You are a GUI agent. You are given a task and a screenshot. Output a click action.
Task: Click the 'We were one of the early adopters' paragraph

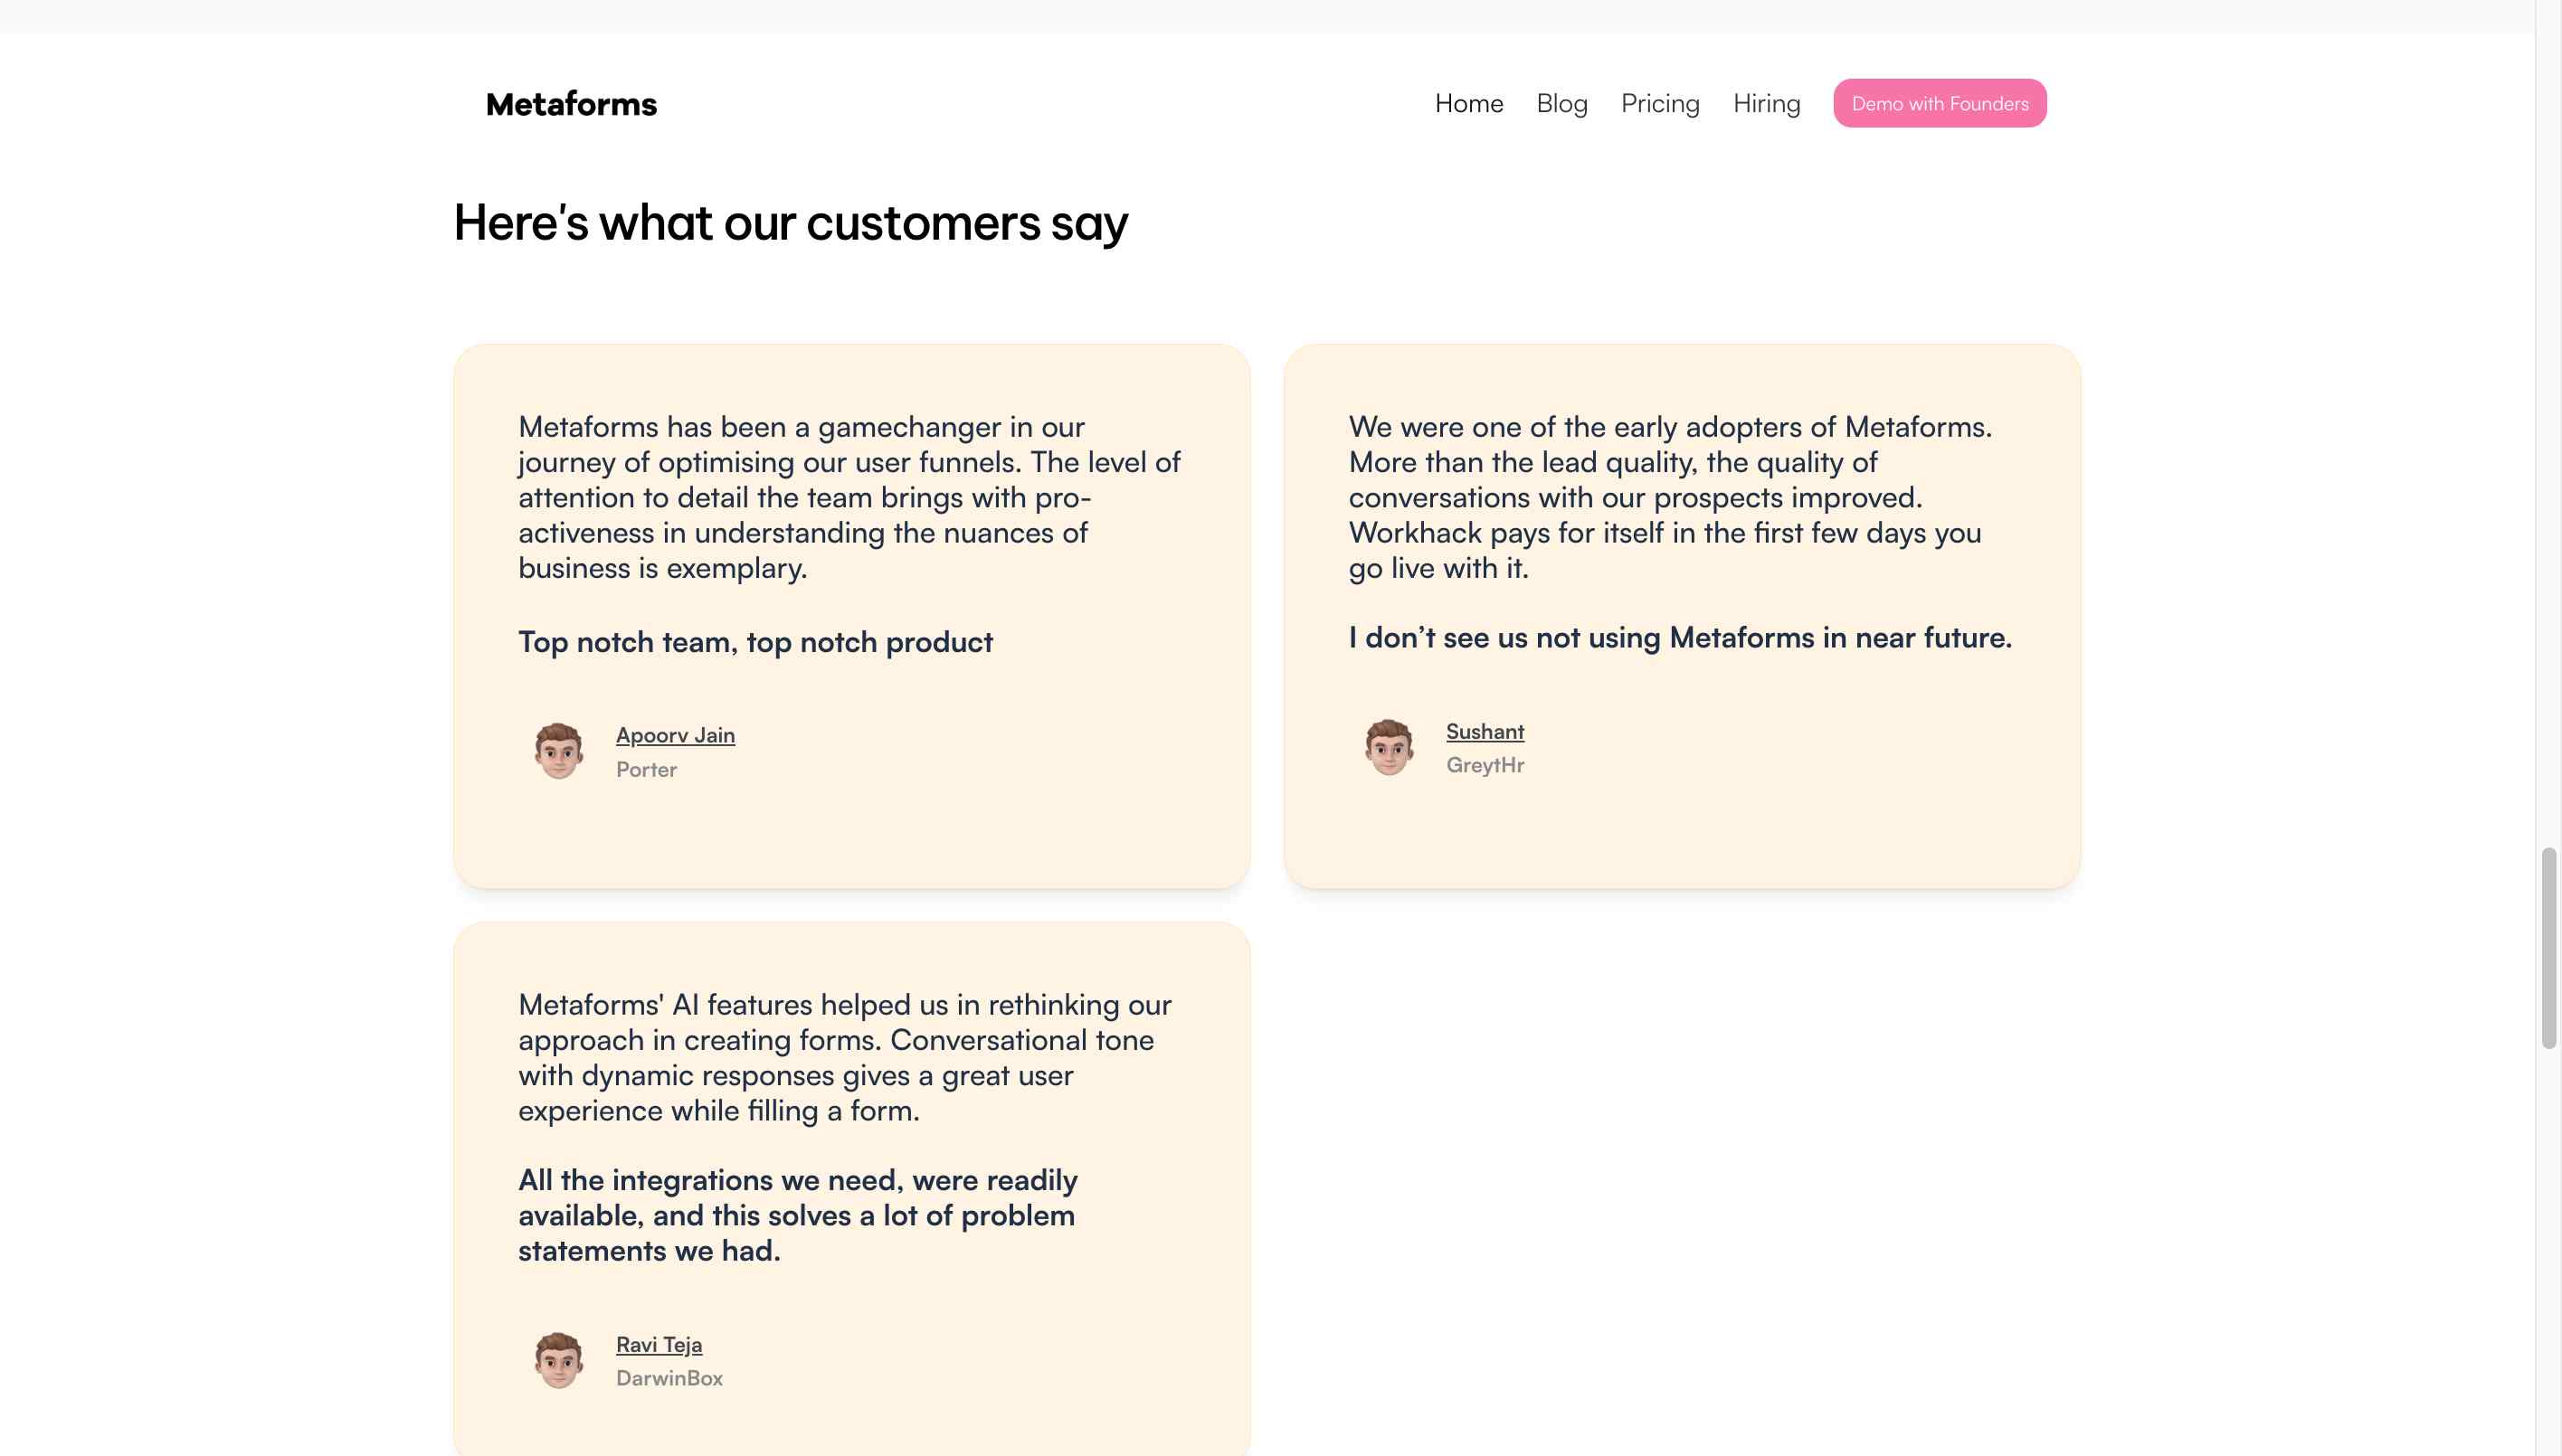[x=1670, y=497]
